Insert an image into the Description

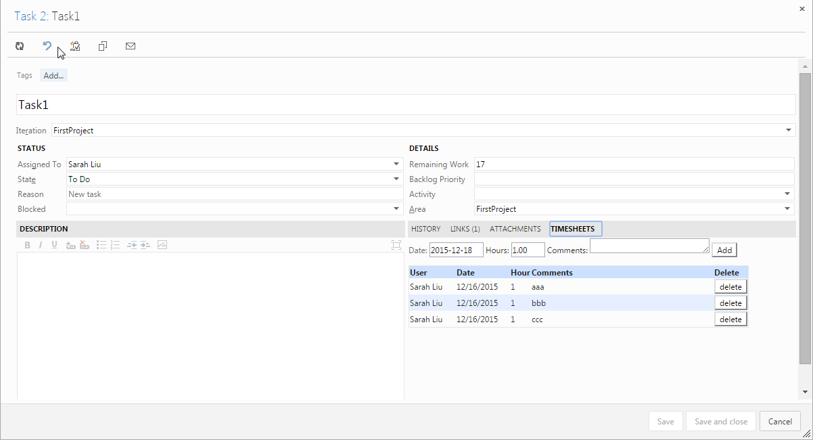click(162, 244)
